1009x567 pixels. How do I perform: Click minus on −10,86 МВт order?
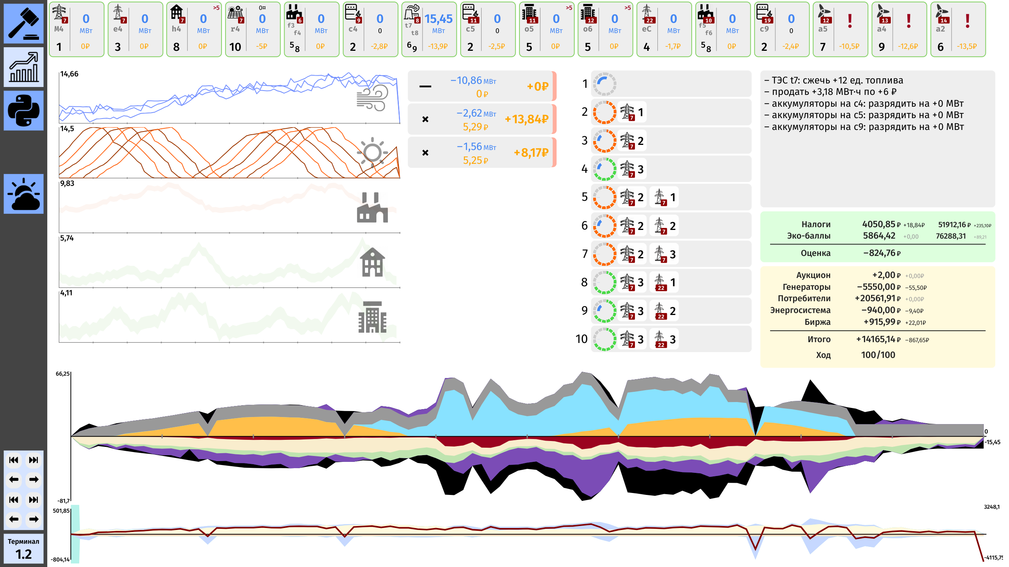click(425, 86)
